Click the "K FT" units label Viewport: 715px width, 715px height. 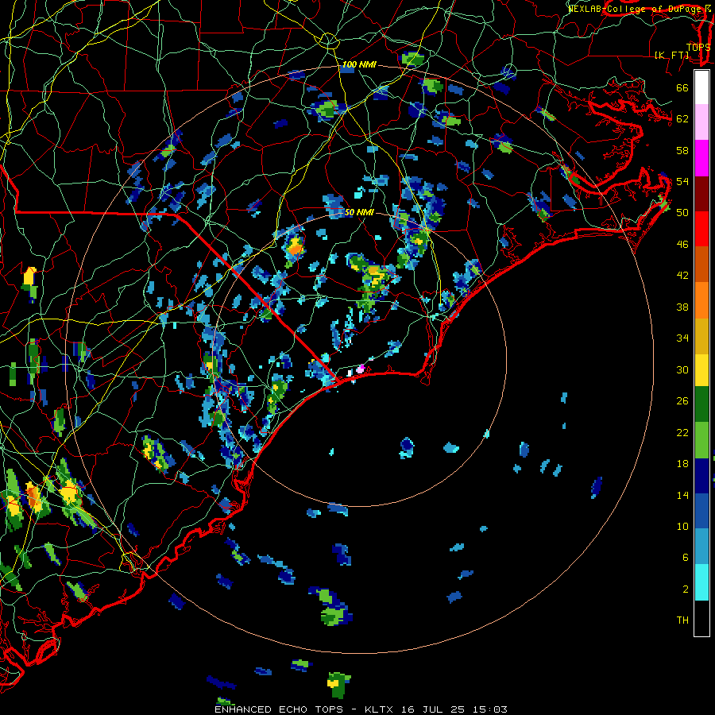click(672, 55)
